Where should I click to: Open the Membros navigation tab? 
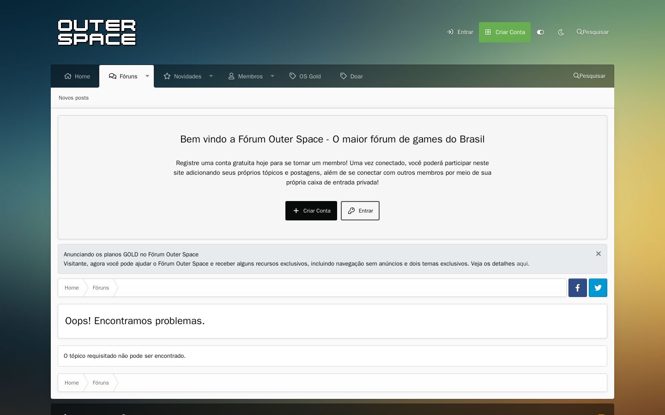(x=245, y=76)
